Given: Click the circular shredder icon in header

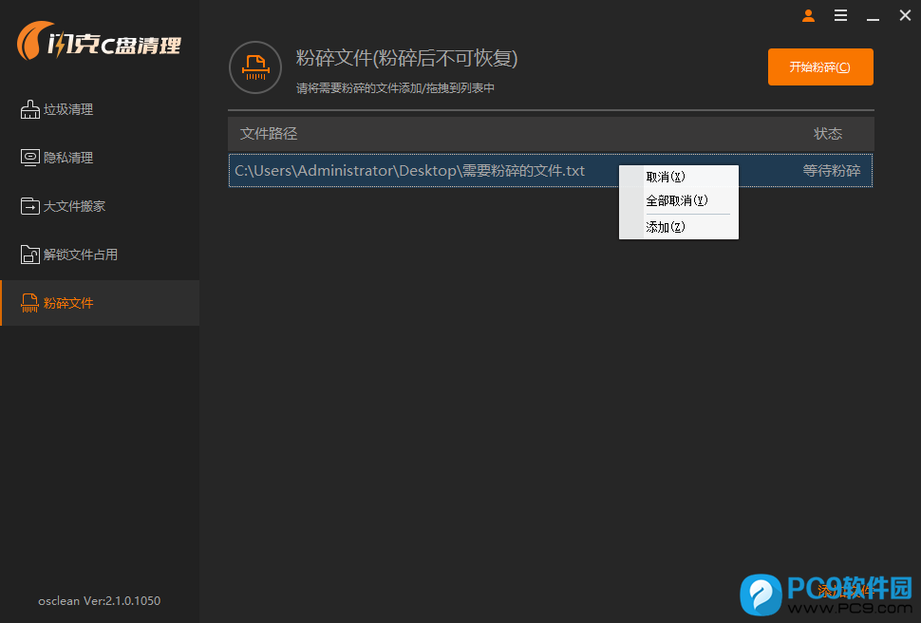Looking at the screenshot, I should 255,67.
